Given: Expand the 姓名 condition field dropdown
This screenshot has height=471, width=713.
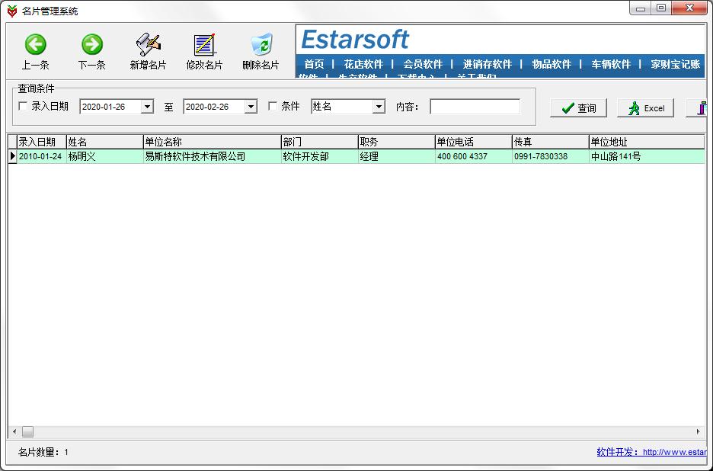Looking at the screenshot, I should [379, 107].
